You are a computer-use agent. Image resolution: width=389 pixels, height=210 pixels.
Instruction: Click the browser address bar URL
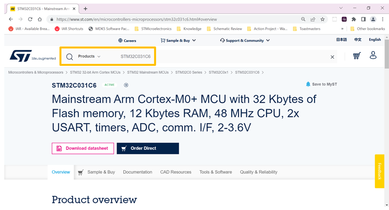137,19
